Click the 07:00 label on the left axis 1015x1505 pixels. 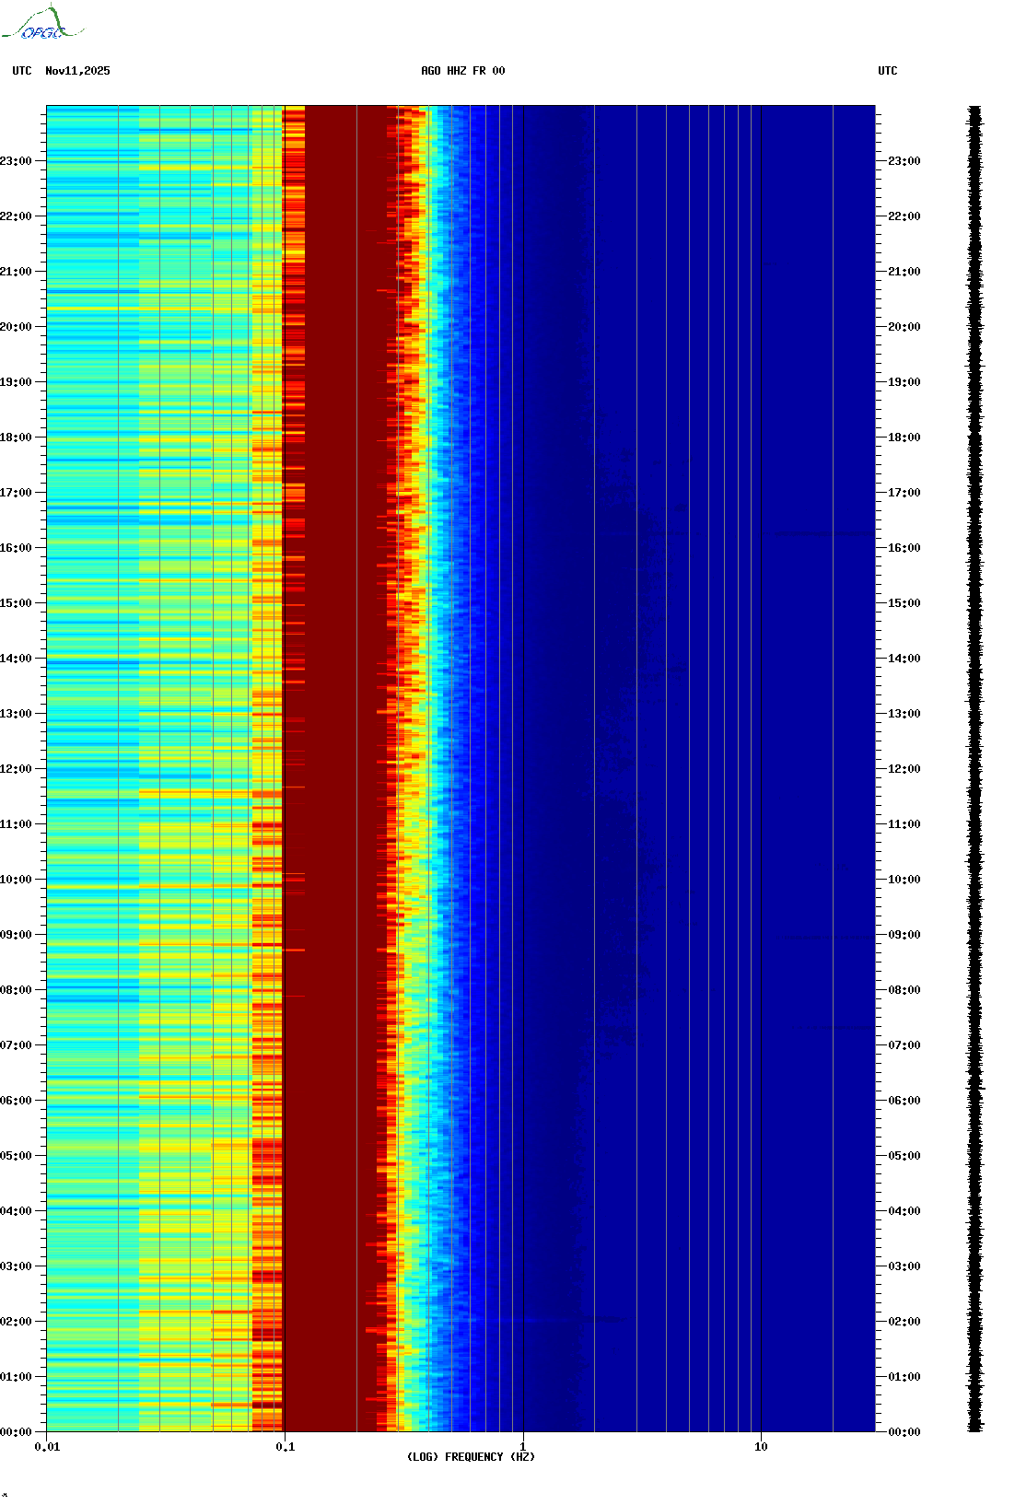(16, 1045)
